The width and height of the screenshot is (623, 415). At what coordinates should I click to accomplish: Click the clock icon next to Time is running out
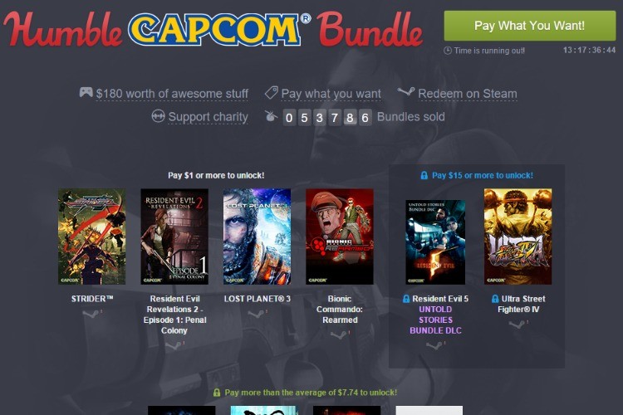(448, 51)
